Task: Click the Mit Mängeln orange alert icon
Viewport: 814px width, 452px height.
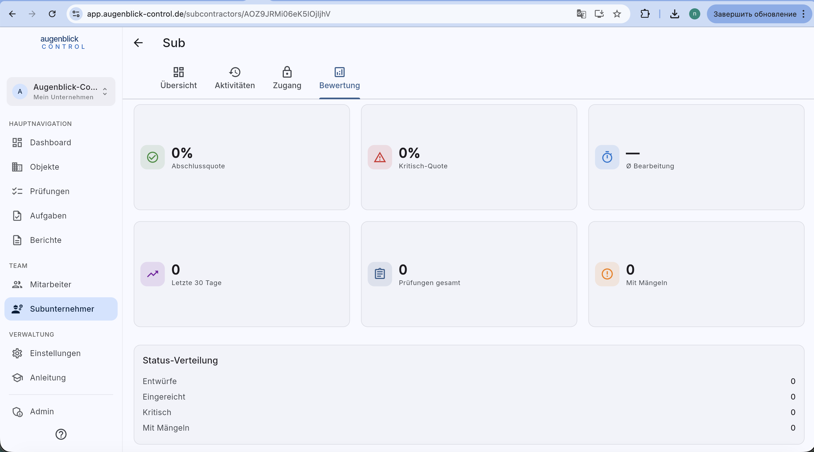Action: tap(607, 274)
